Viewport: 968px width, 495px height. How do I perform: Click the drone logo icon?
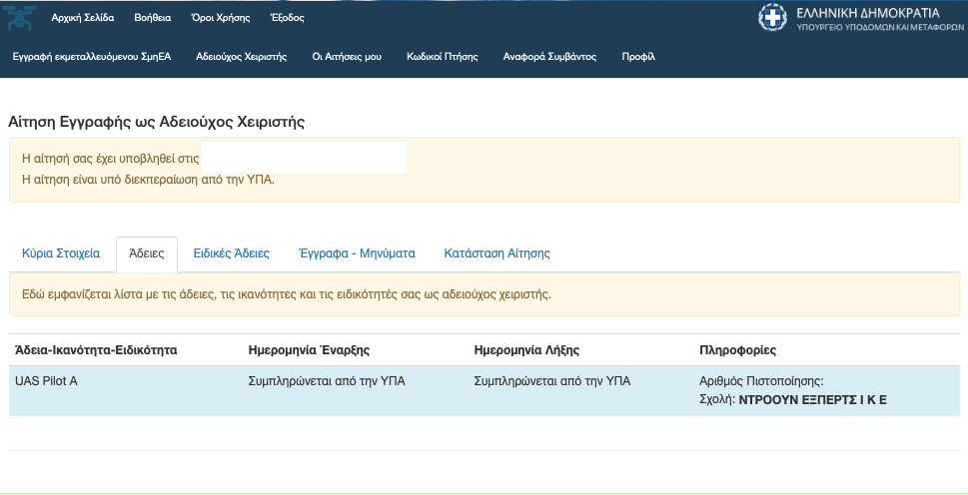point(20,18)
